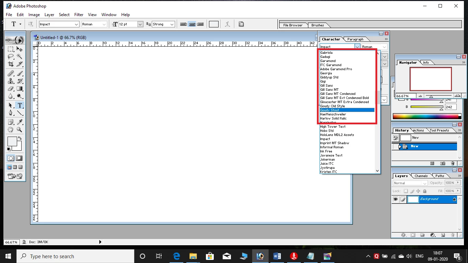Switch to the Tool Presets tab
The image size is (468, 263).
coord(439,130)
